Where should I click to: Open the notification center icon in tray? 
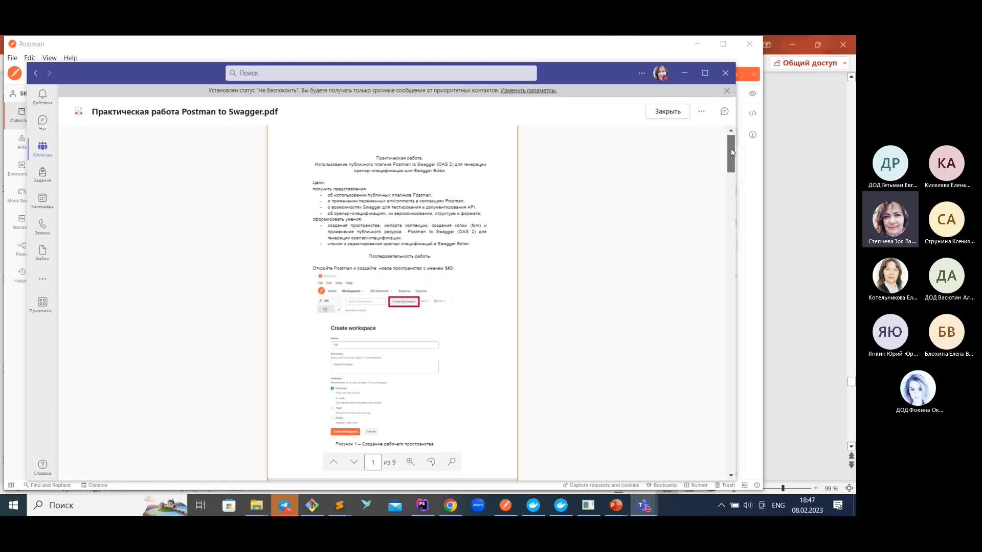click(838, 505)
